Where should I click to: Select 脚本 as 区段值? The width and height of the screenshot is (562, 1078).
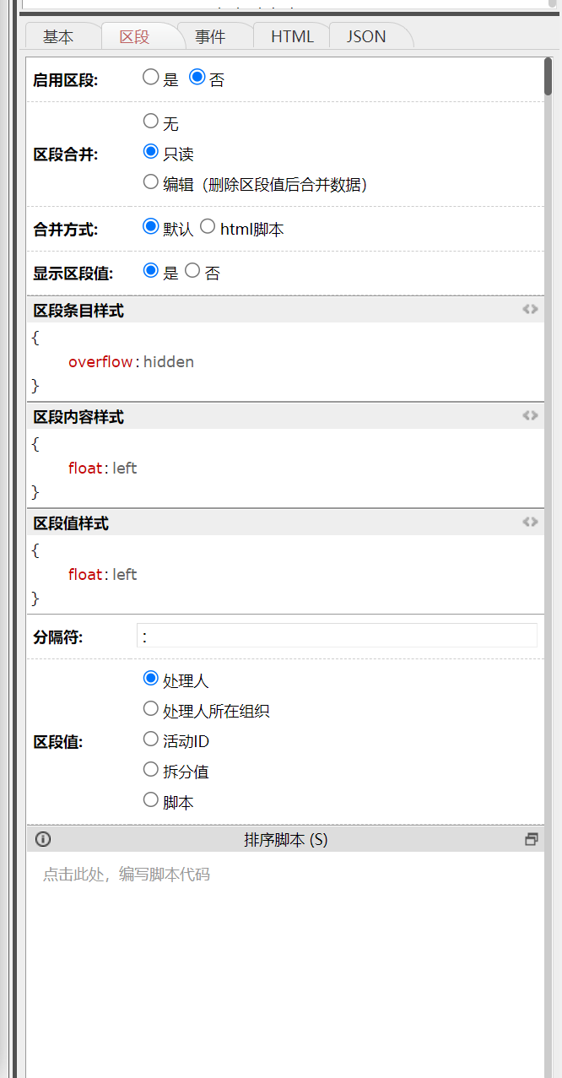[x=151, y=799]
